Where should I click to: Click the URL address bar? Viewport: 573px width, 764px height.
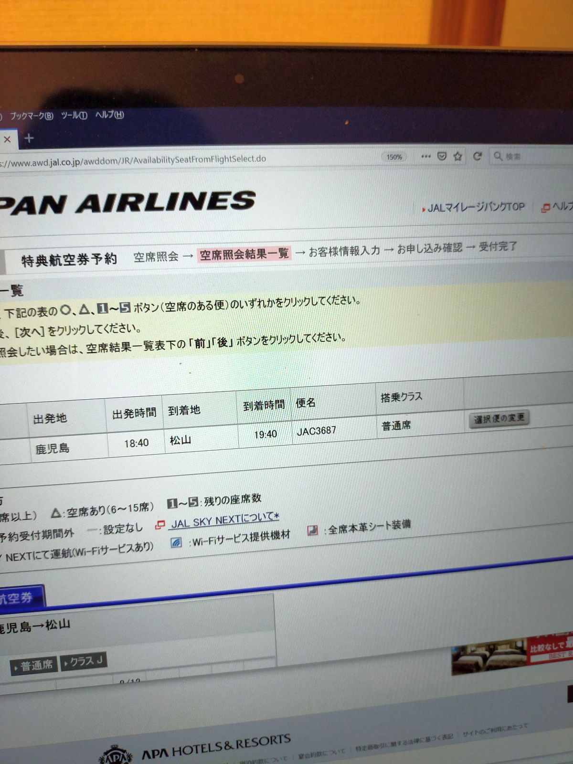186,160
